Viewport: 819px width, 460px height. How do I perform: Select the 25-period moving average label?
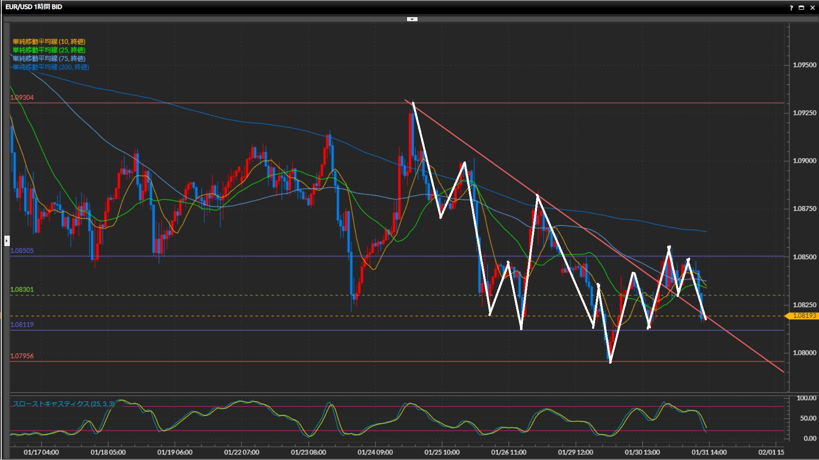pyautogui.click(x=49, y=50)
